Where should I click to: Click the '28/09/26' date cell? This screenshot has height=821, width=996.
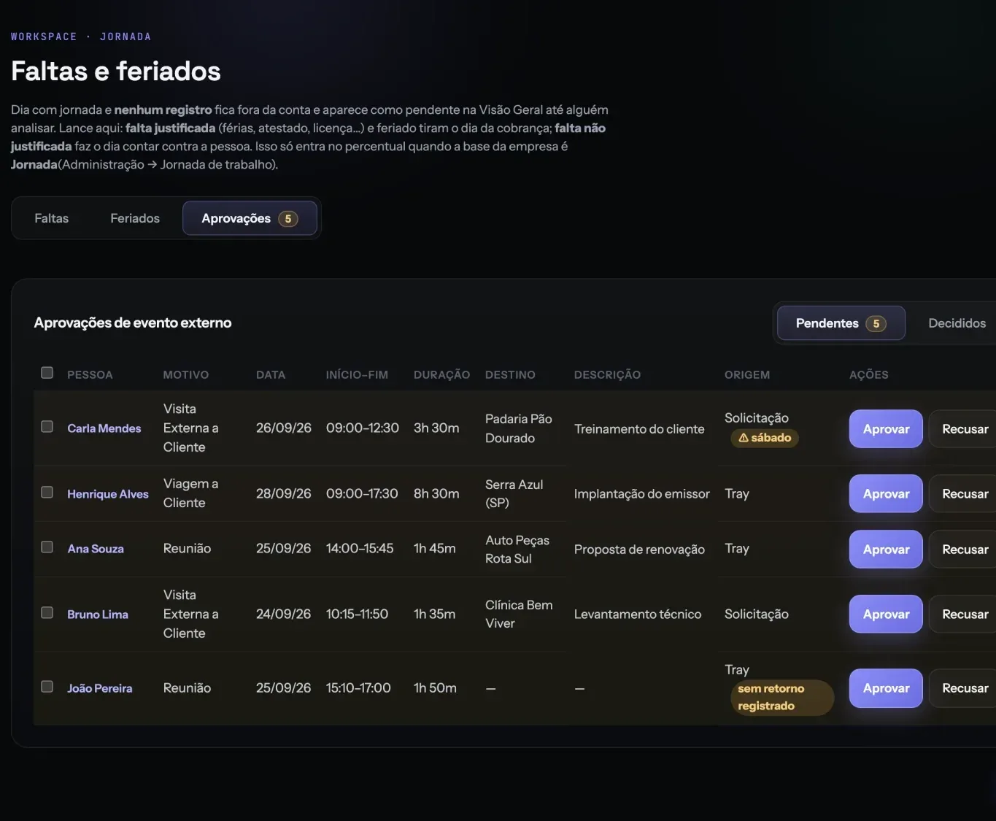pyautogui.click(x=284, y=494)
